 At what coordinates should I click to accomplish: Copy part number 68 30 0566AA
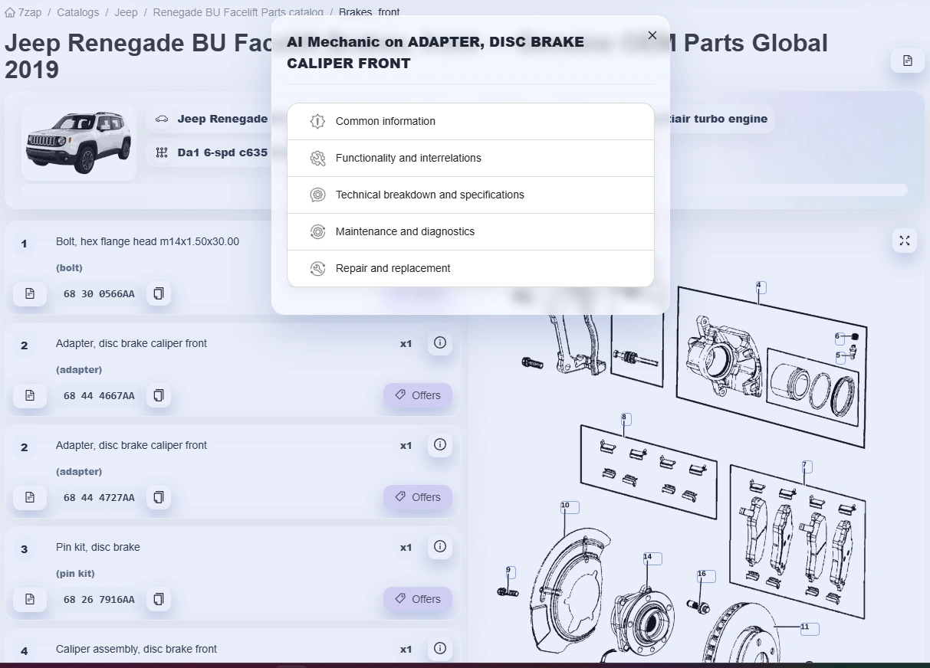pyautogui.click(x=159, y=293)
